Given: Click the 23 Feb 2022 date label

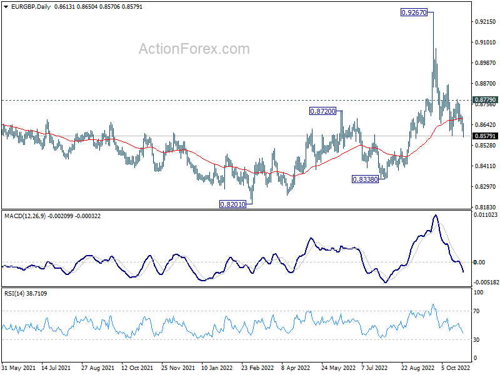Looking at the screenshot, I should click(257, 368).
